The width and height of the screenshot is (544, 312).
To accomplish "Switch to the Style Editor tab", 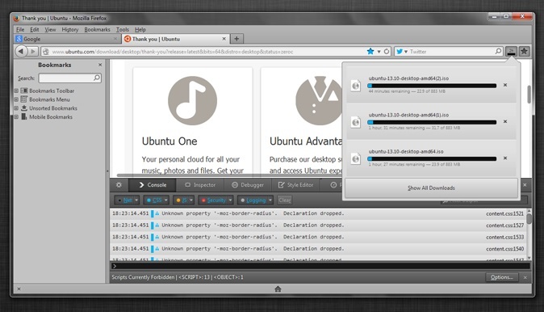I will tap(295, 185).
